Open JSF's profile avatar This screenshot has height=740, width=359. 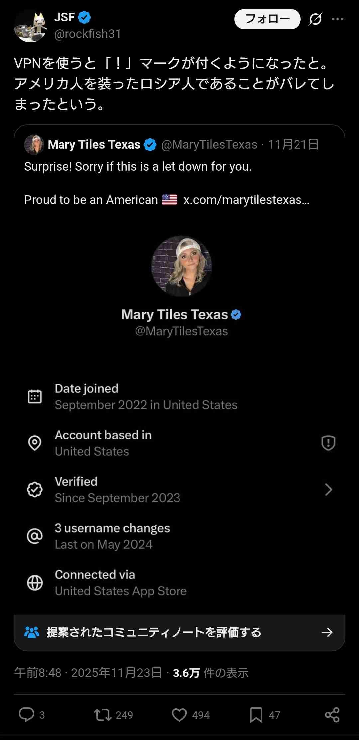(30, 26)
